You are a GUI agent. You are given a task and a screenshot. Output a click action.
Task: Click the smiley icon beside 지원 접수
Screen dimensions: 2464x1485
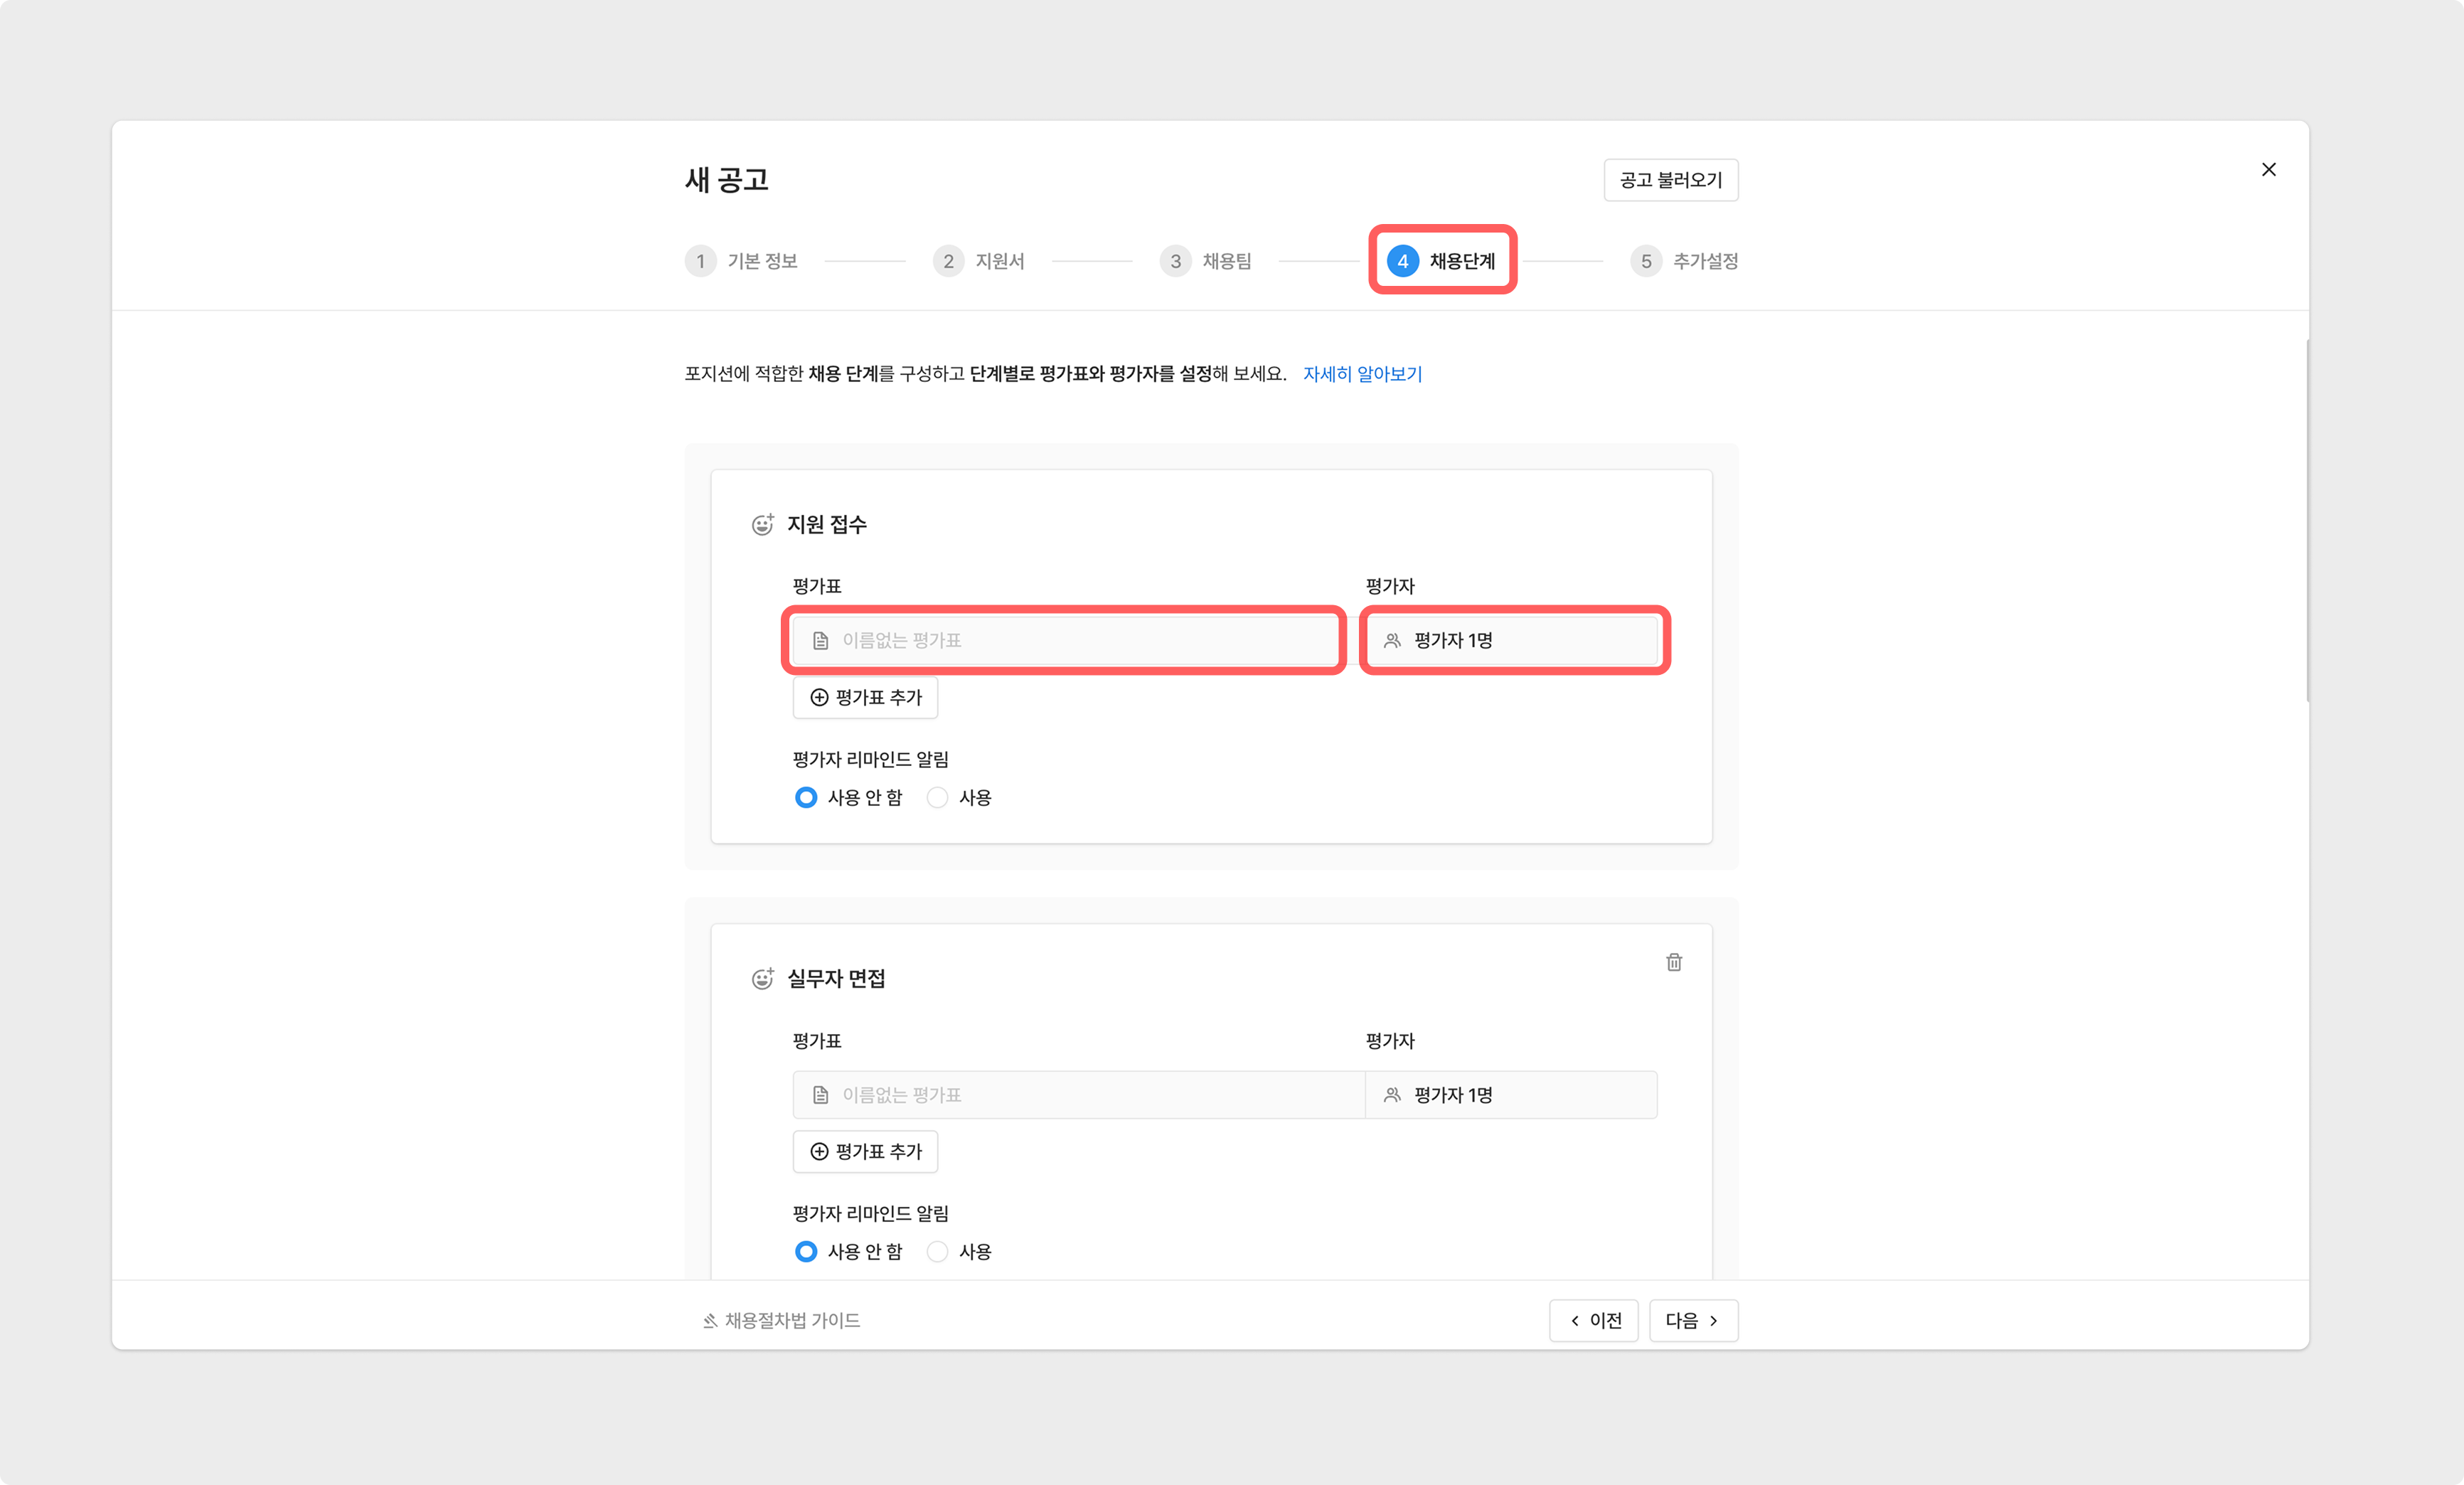coord(762,525)
